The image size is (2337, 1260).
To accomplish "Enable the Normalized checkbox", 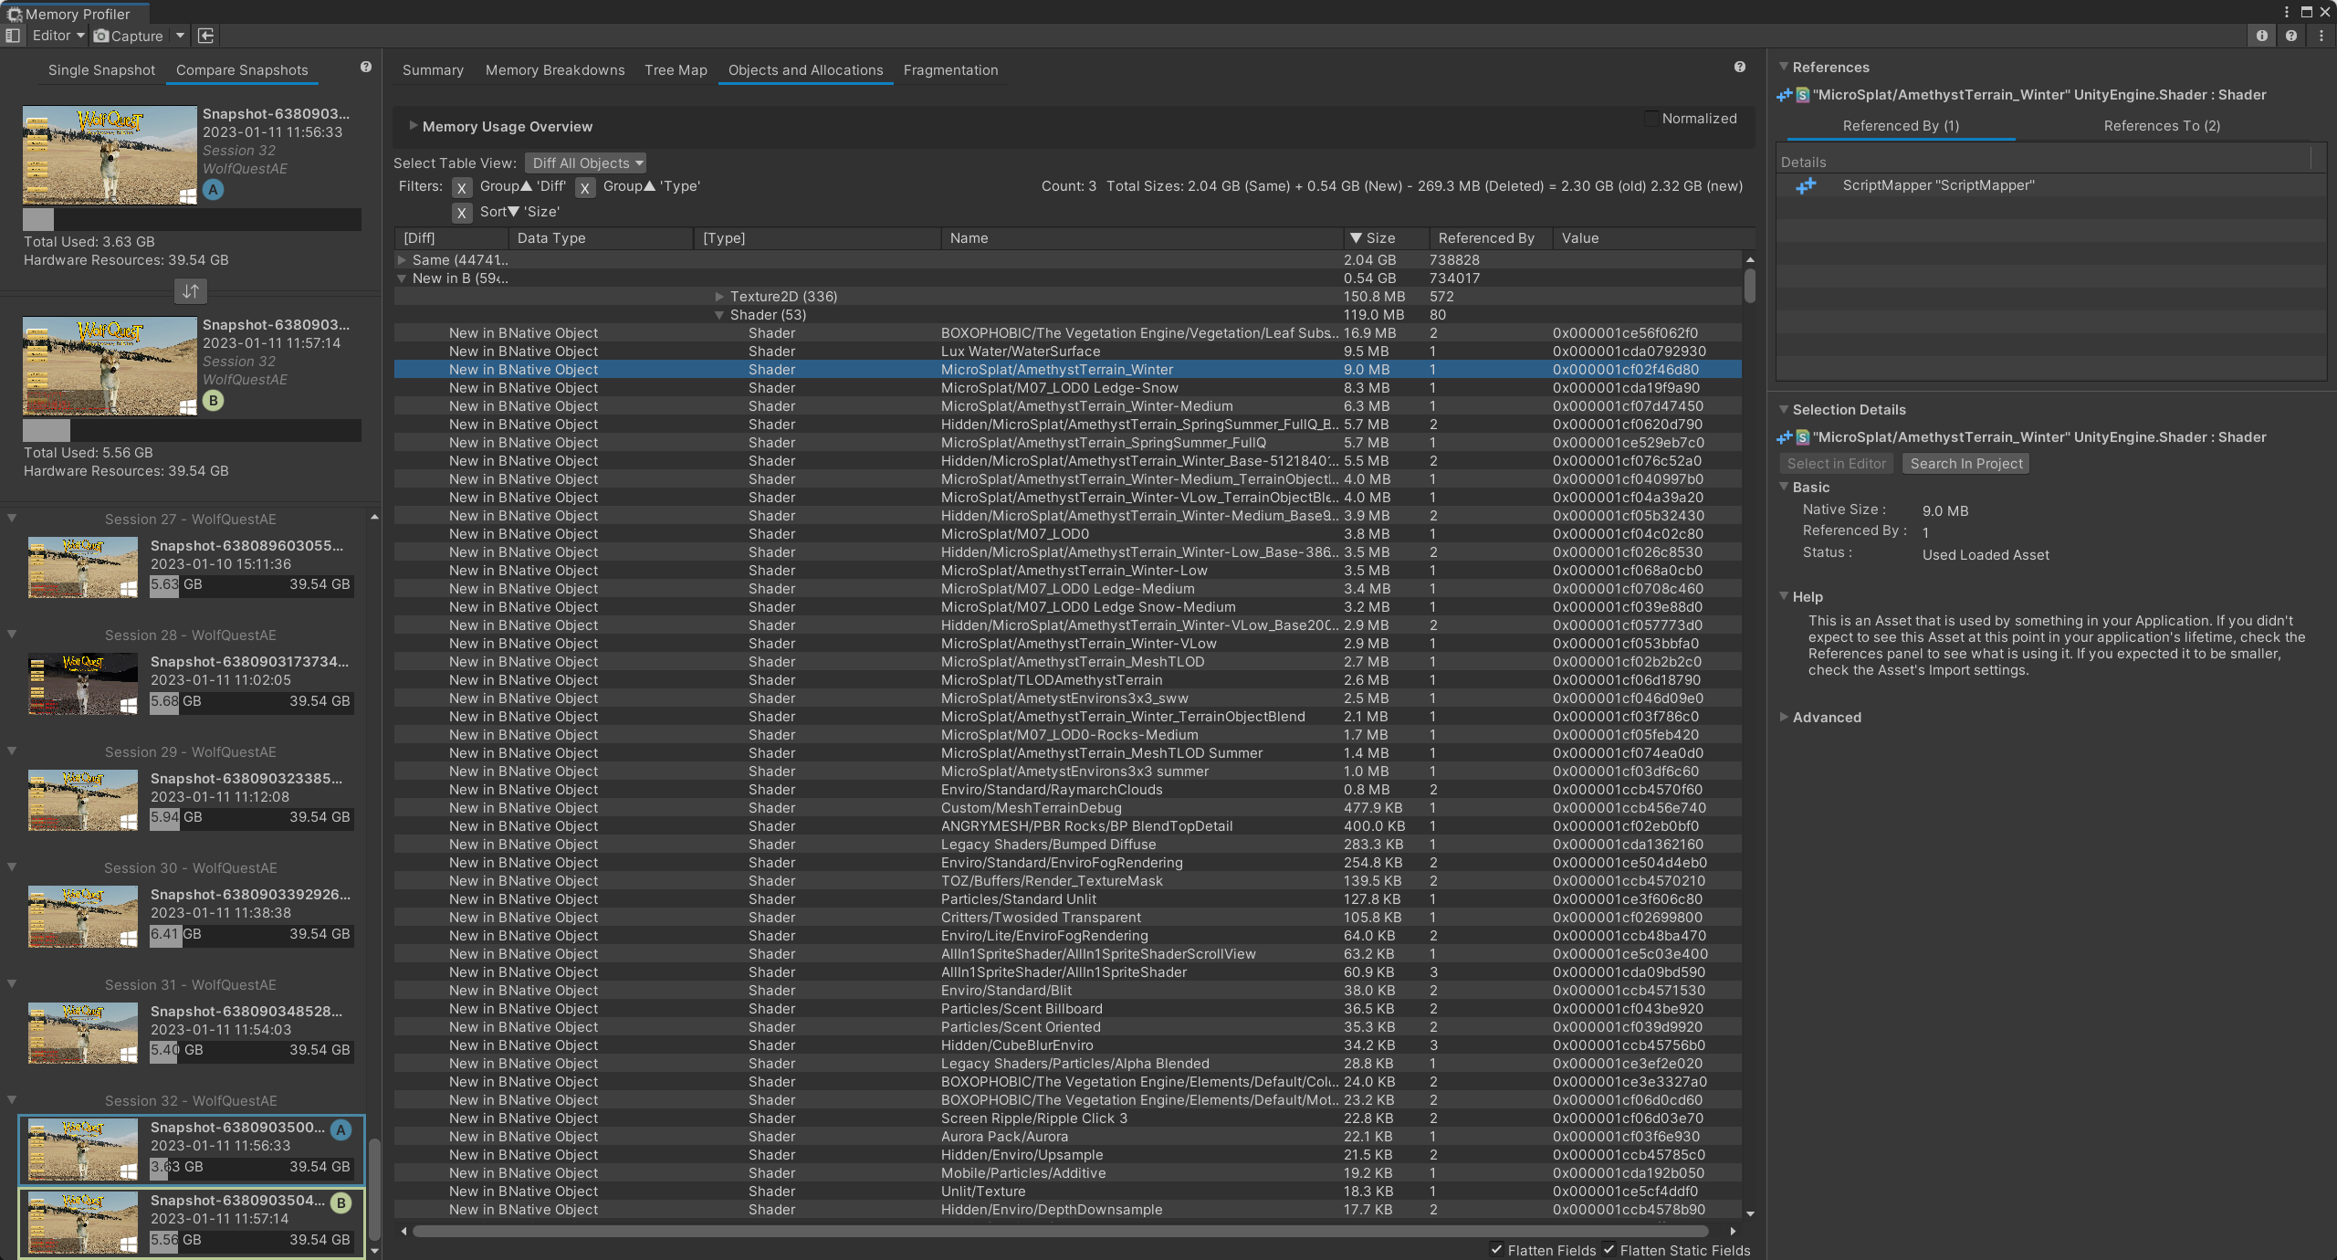I will (1651, 119).
